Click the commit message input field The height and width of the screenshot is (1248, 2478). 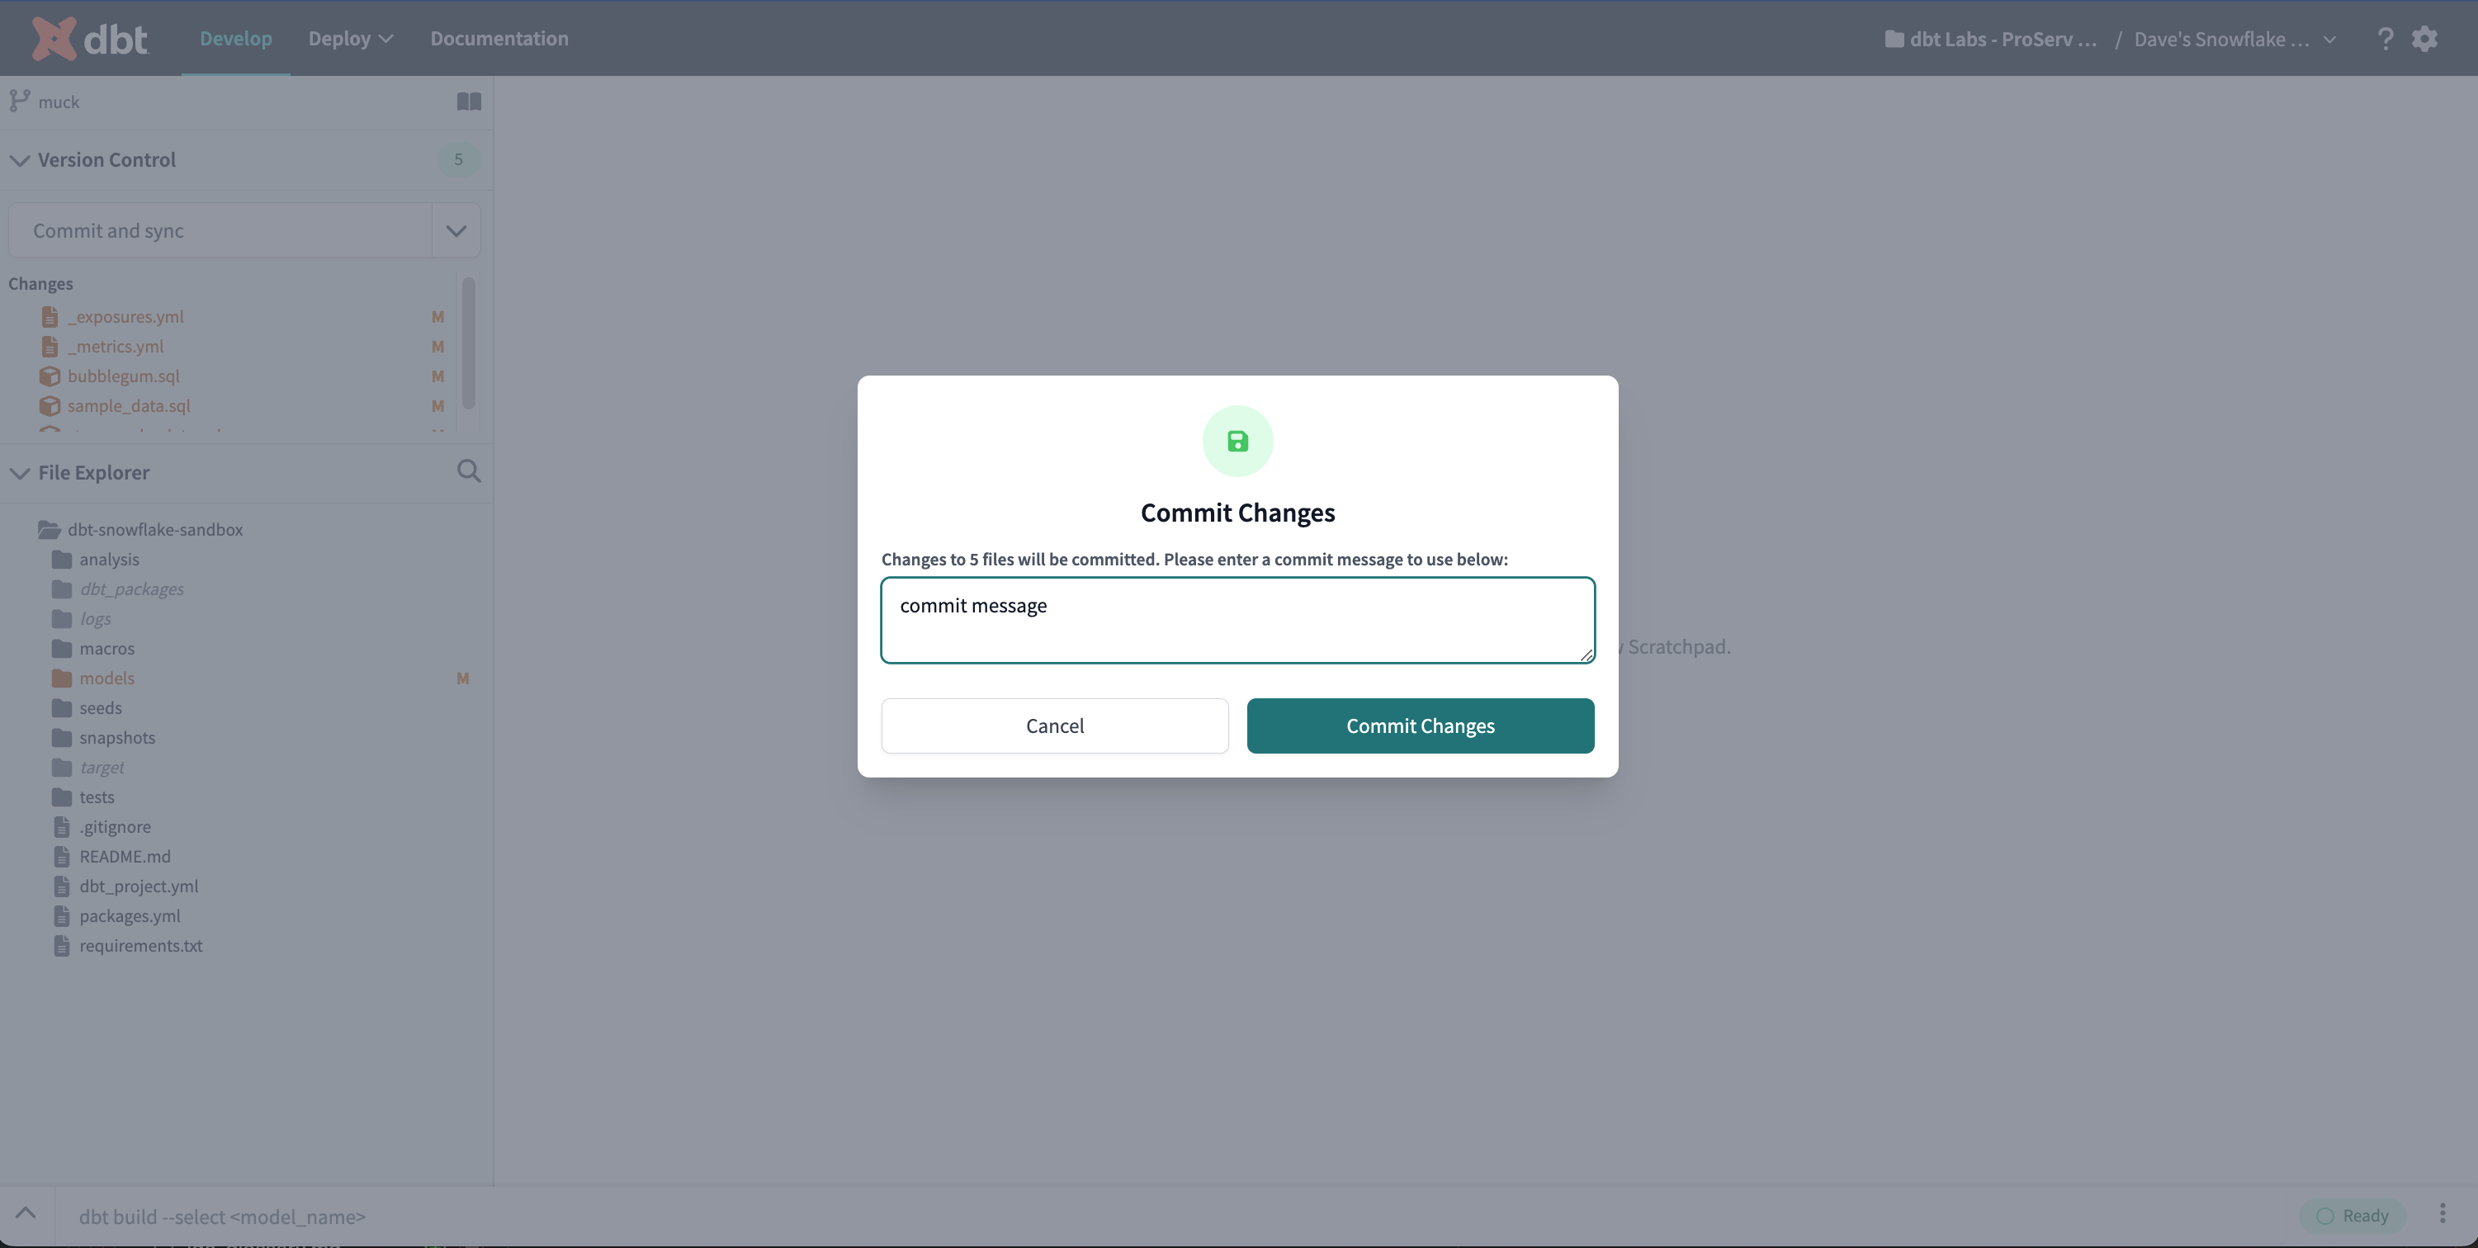coord(1238,619)
